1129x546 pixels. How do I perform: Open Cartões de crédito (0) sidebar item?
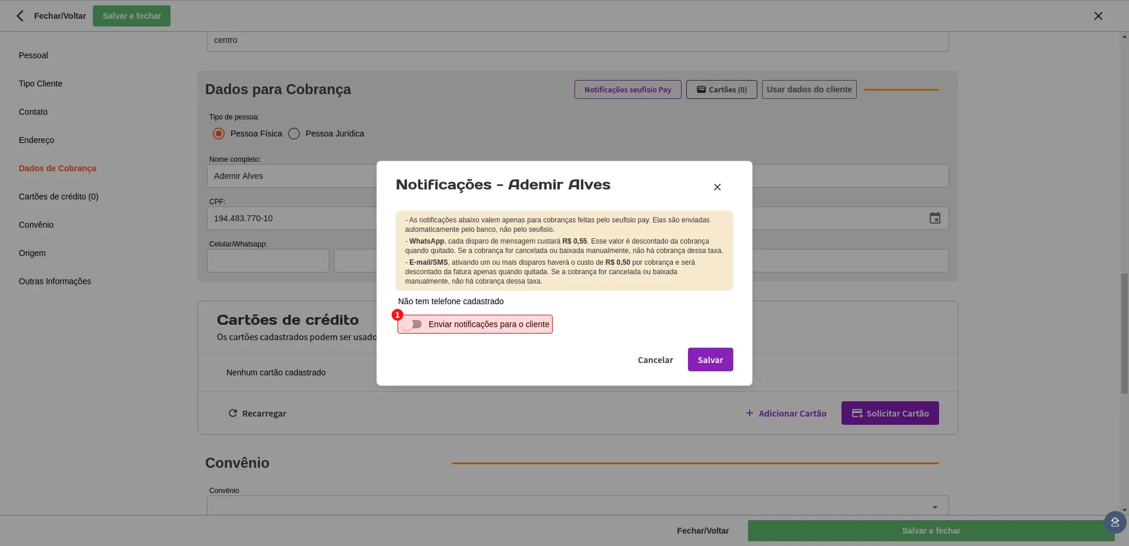point(58,197)
